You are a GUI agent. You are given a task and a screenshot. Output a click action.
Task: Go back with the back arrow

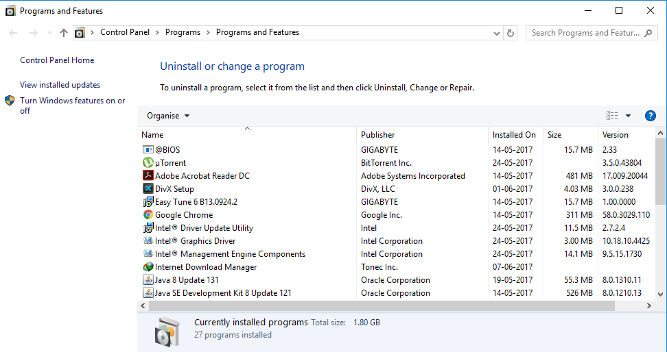coord(13,33)
